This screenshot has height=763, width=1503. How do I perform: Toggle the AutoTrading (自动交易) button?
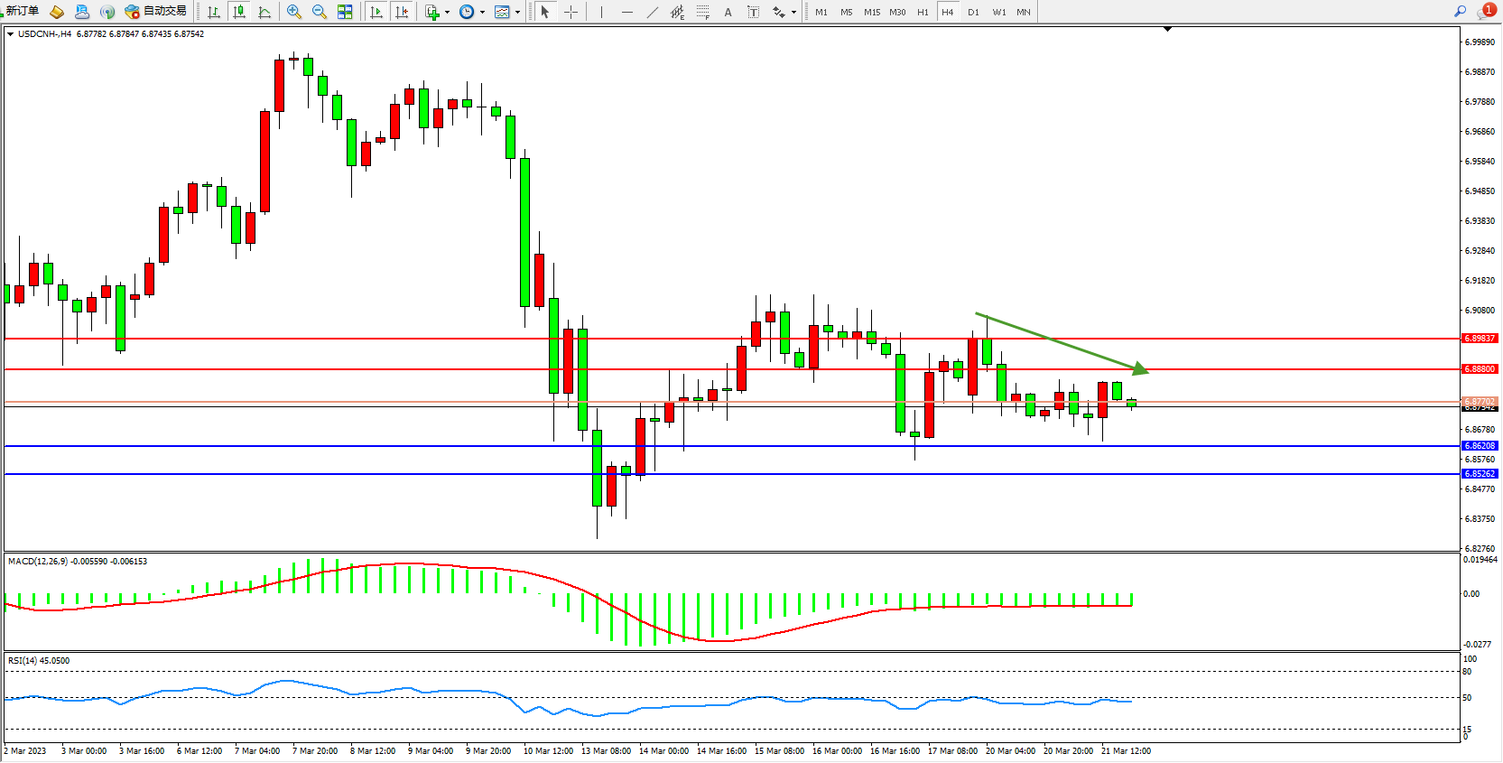tap(156, 12)
